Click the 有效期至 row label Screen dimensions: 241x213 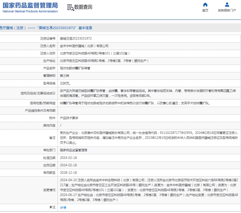coord(49,173)
